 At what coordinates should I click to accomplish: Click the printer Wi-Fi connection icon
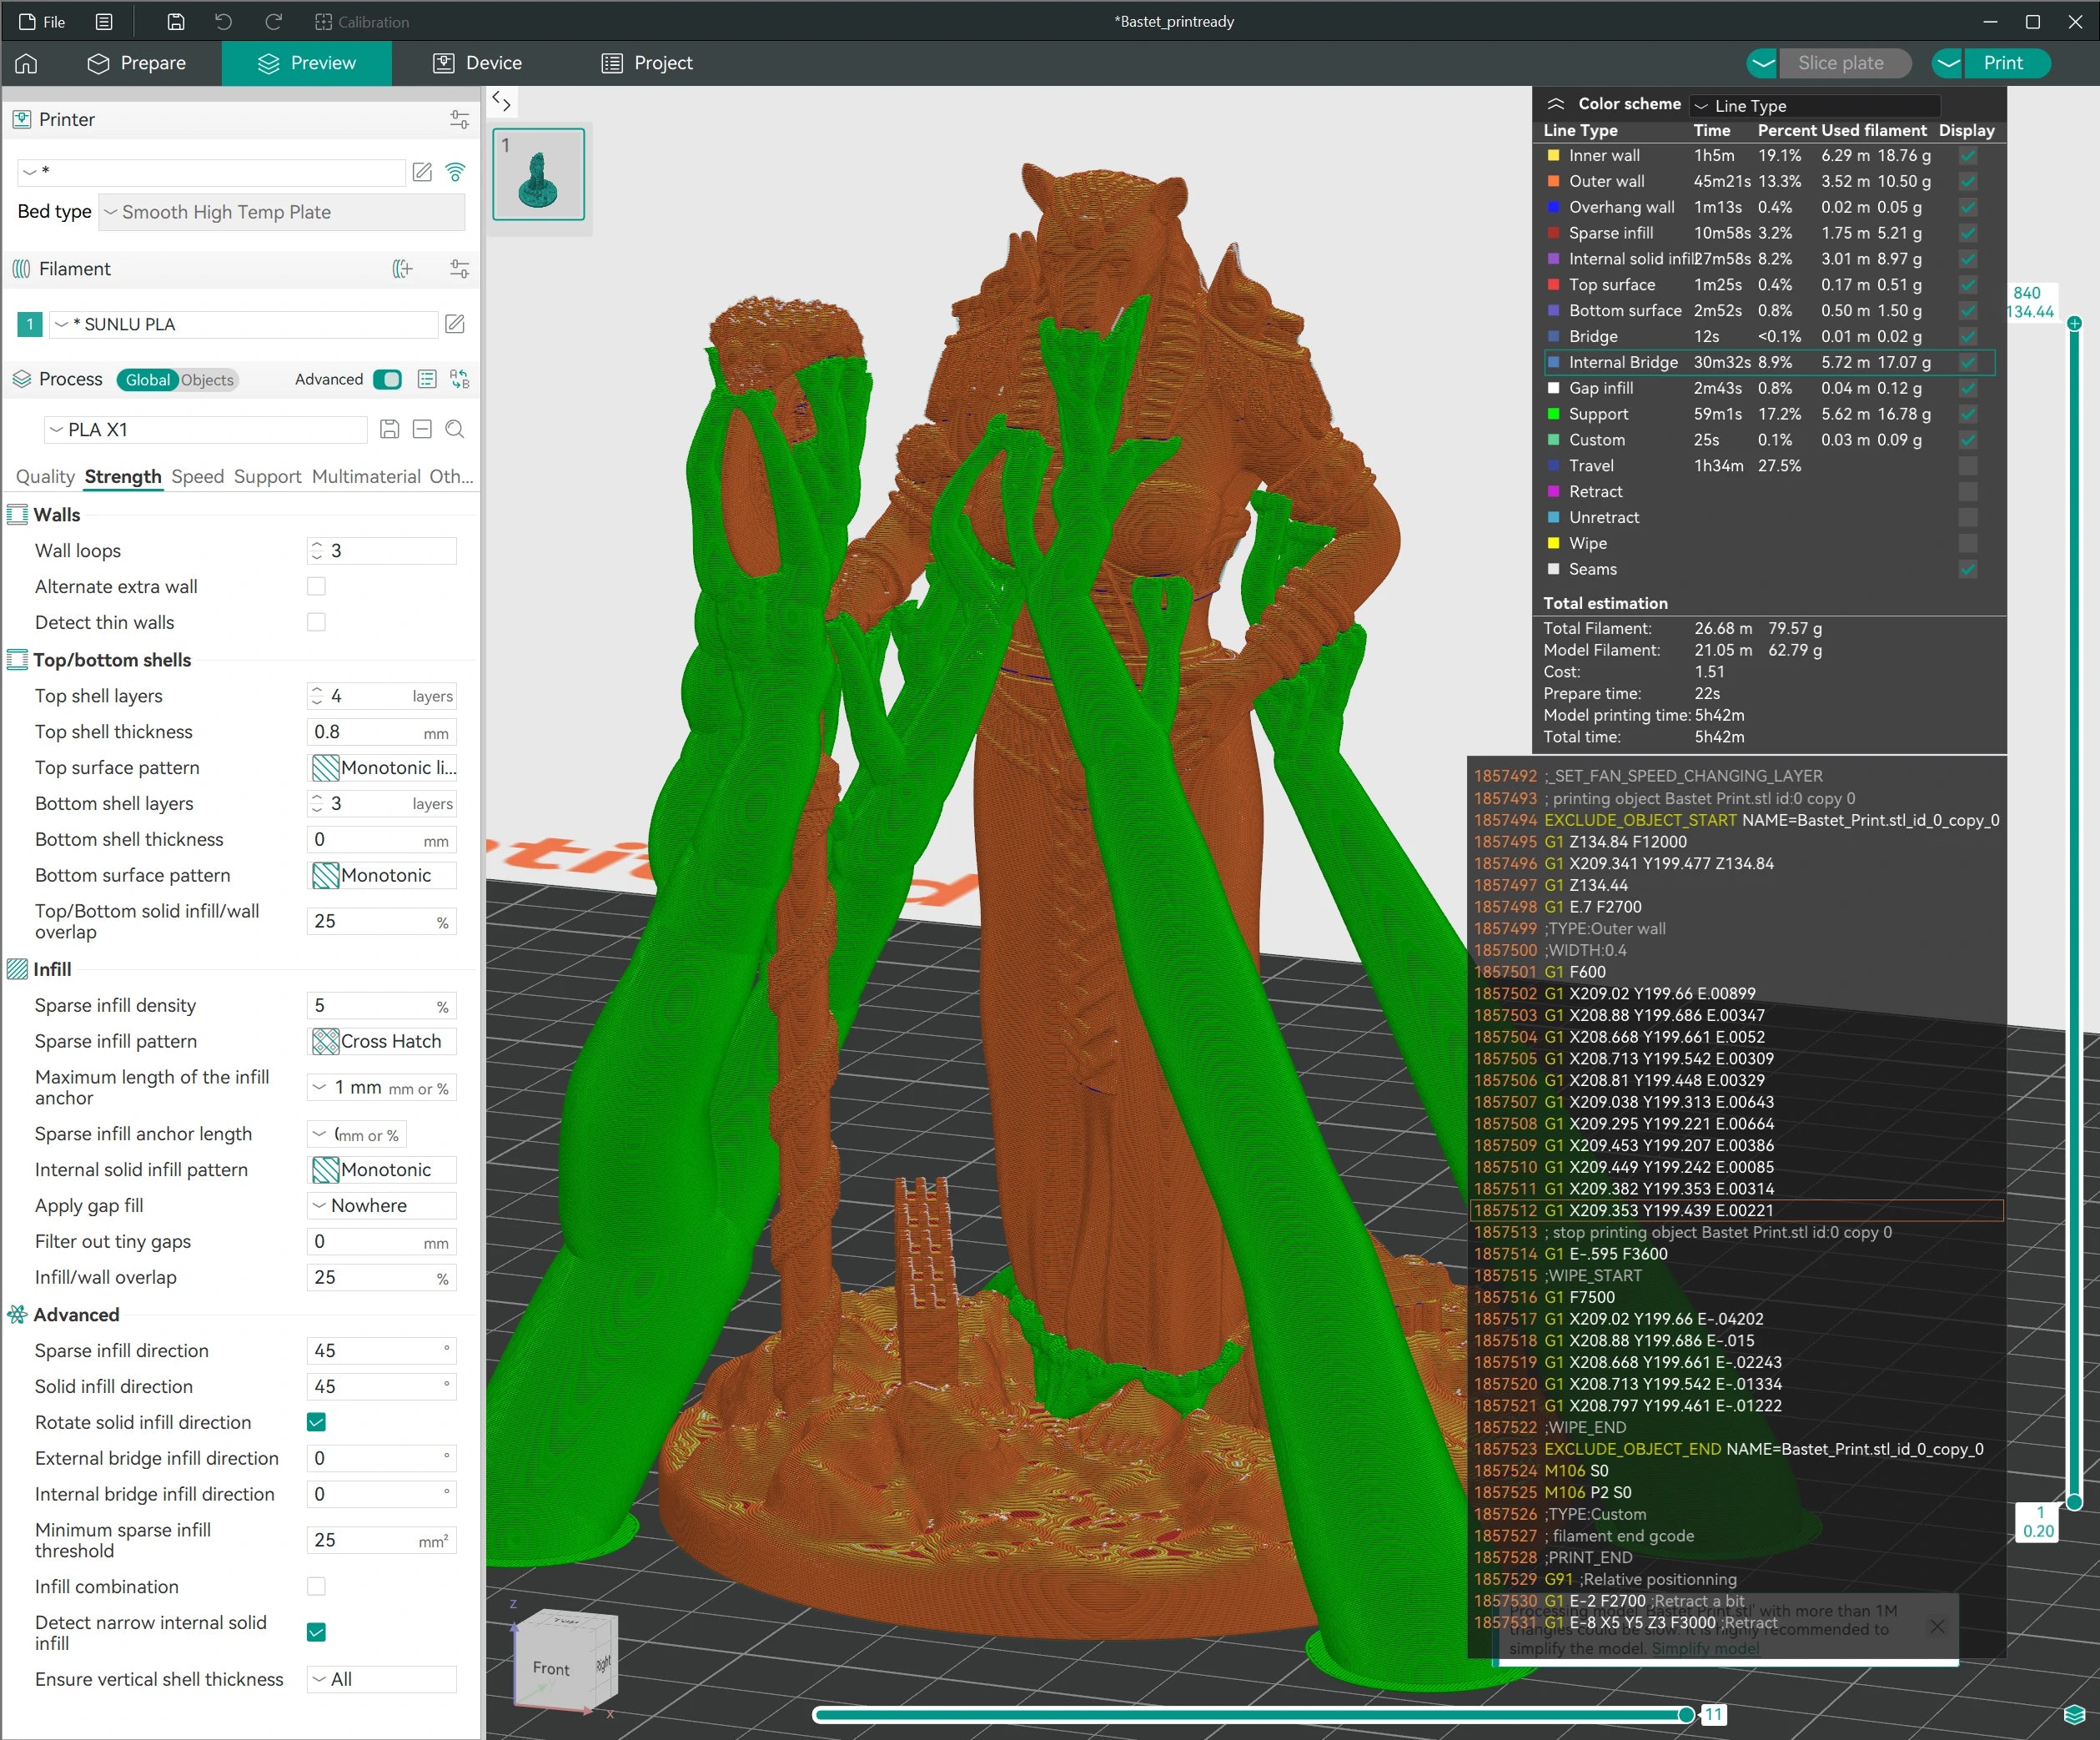pos(455,172)
